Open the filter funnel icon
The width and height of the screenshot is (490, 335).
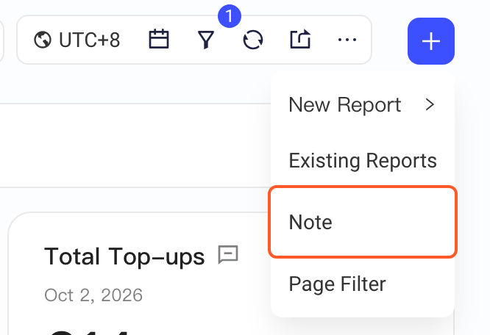click(x=206, y=40)
